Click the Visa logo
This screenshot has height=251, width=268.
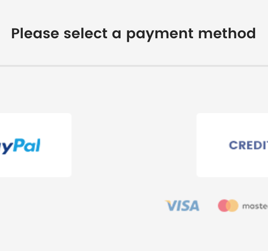(x=182, y=206)
